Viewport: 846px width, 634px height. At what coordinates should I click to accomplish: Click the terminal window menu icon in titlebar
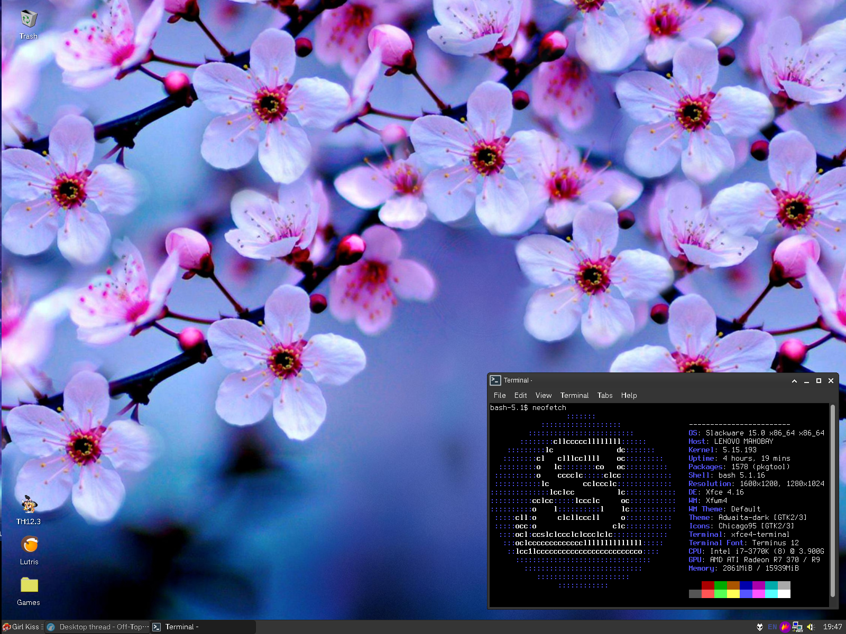[495, 380]
